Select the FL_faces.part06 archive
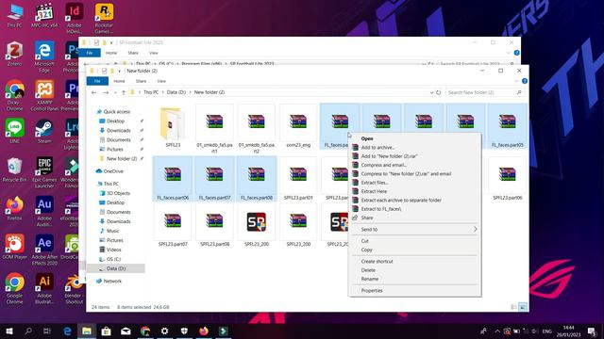604x339 pixels. point(173,179)
